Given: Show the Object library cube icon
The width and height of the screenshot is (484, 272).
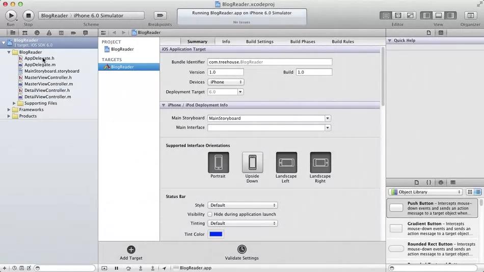Looking at the screenshot, I should [441, 182].
